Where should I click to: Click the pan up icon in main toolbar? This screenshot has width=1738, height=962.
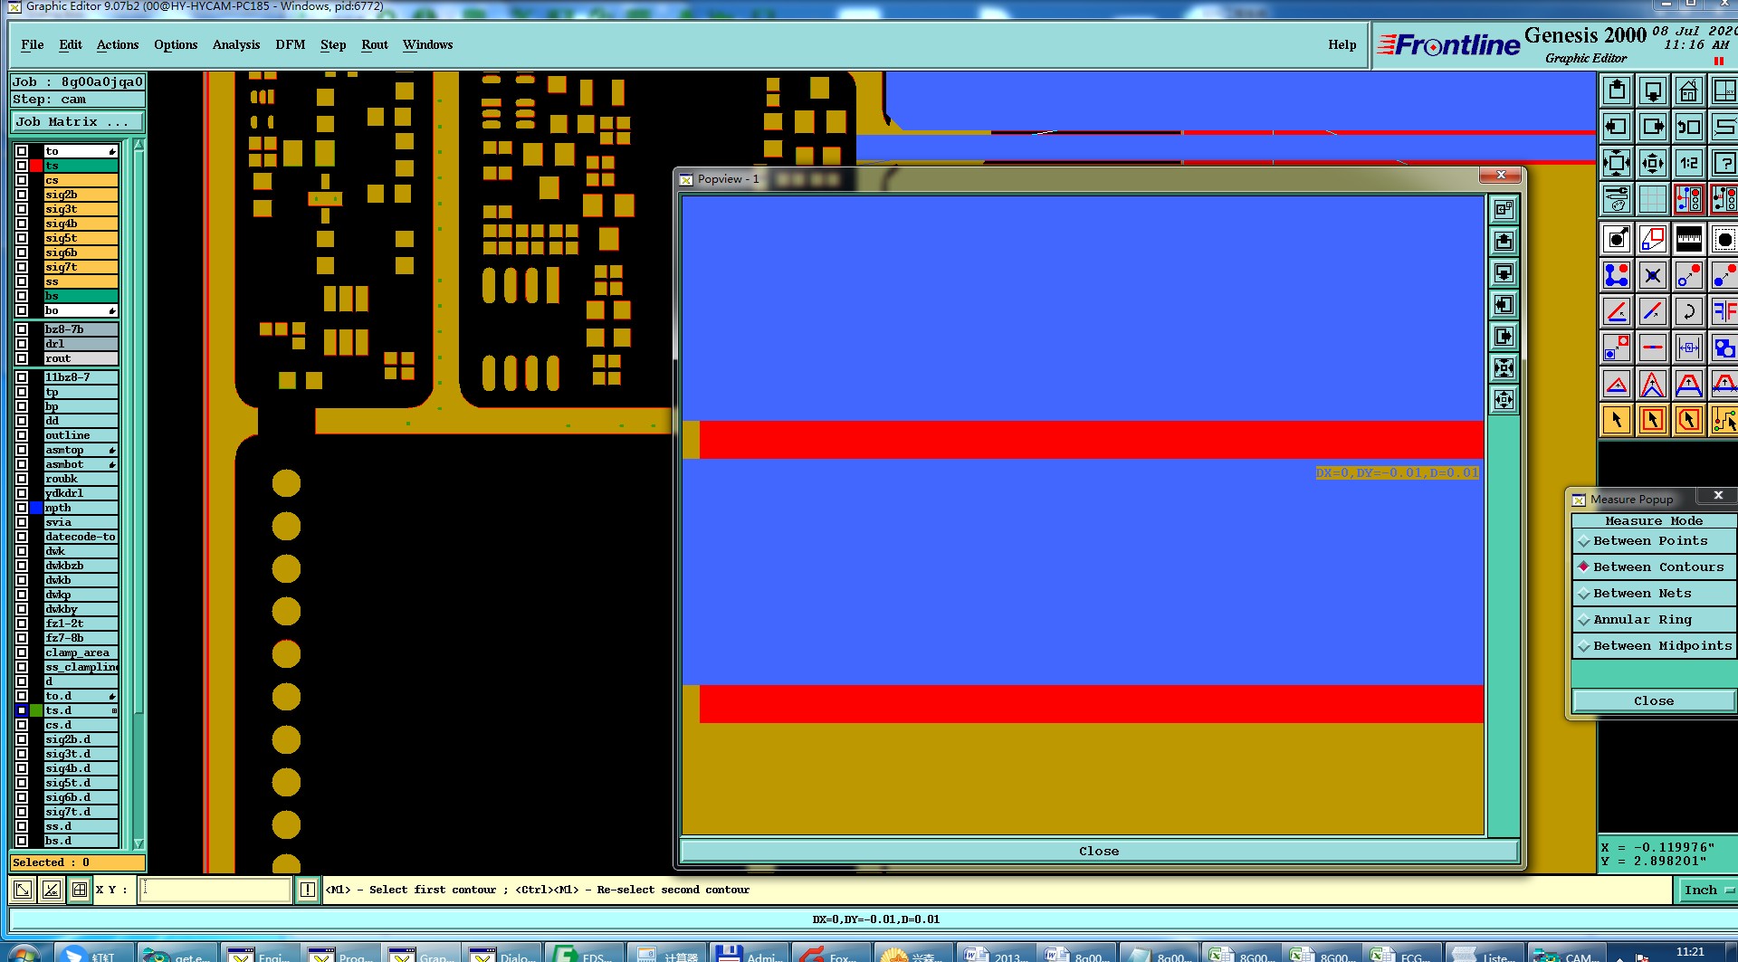tap(1617, 90)
